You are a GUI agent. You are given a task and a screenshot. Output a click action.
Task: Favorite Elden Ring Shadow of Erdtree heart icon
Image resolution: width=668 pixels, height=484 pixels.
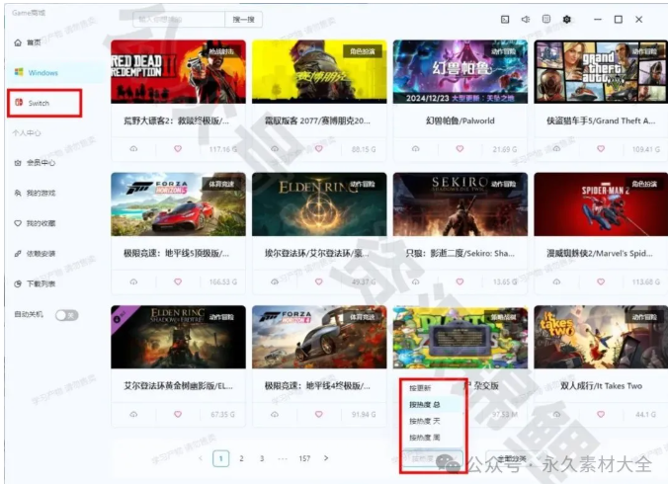pyautogui.click(x=178, y=414)
